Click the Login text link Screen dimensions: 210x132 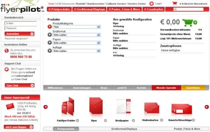point(158,4)
